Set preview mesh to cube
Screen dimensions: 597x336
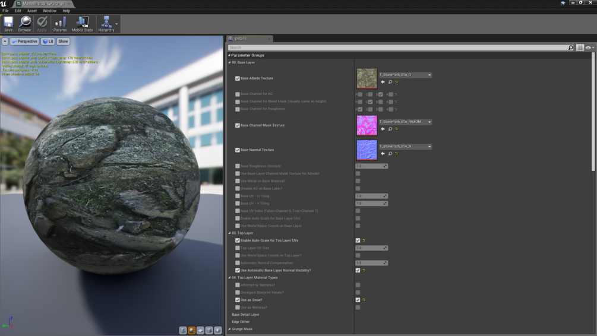pos(209,330)
